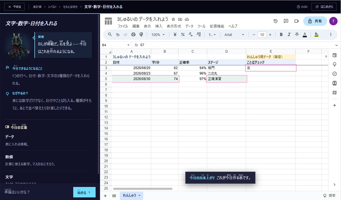Open the ファイル menu
Screen dimensions: 341x200
tap(123, 26)
